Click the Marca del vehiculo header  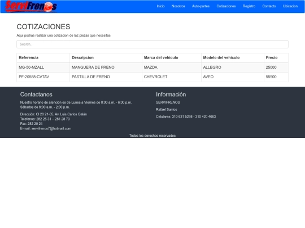coord(172,58)
